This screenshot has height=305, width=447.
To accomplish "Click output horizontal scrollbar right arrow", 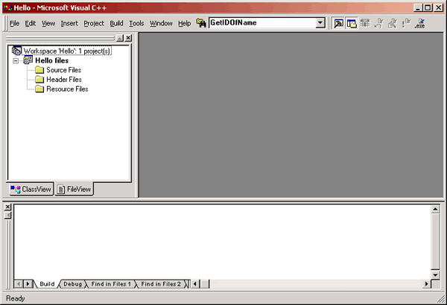I will [426, 284].
